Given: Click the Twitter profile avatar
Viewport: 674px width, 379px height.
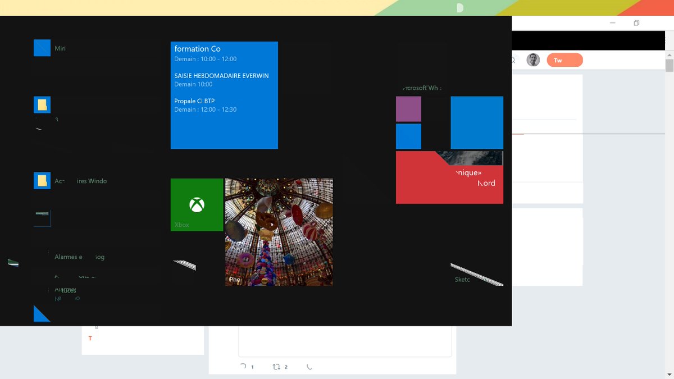Looking at the screenshot, I should coord(532,60).
